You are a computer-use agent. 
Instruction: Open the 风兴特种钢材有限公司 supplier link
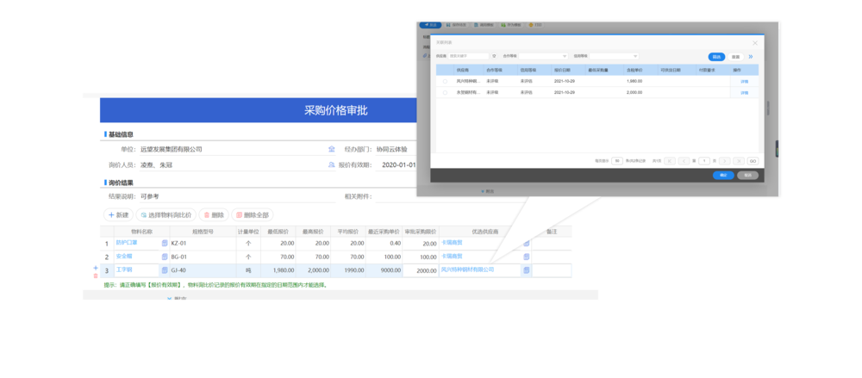pos(468,270)
